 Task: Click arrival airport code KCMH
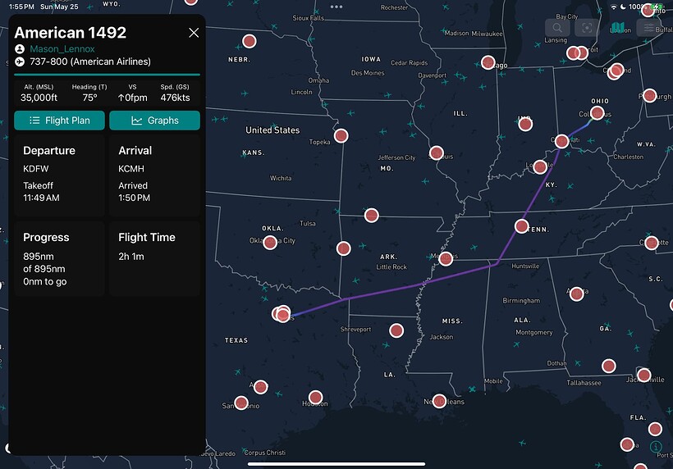tap(131, 169)
